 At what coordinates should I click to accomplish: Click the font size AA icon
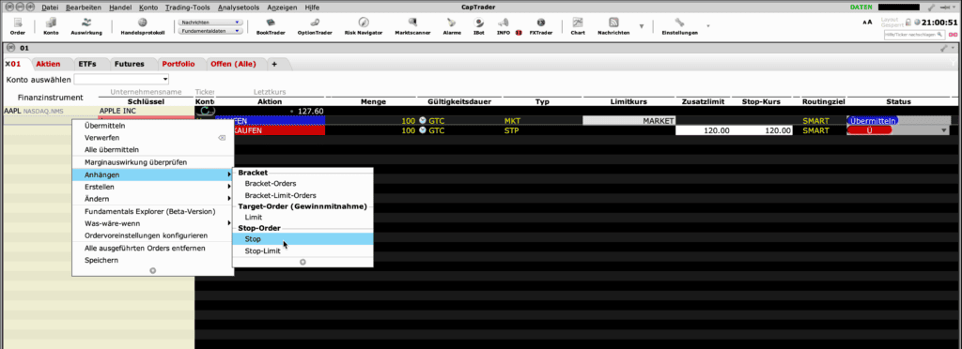pos(867,22)
